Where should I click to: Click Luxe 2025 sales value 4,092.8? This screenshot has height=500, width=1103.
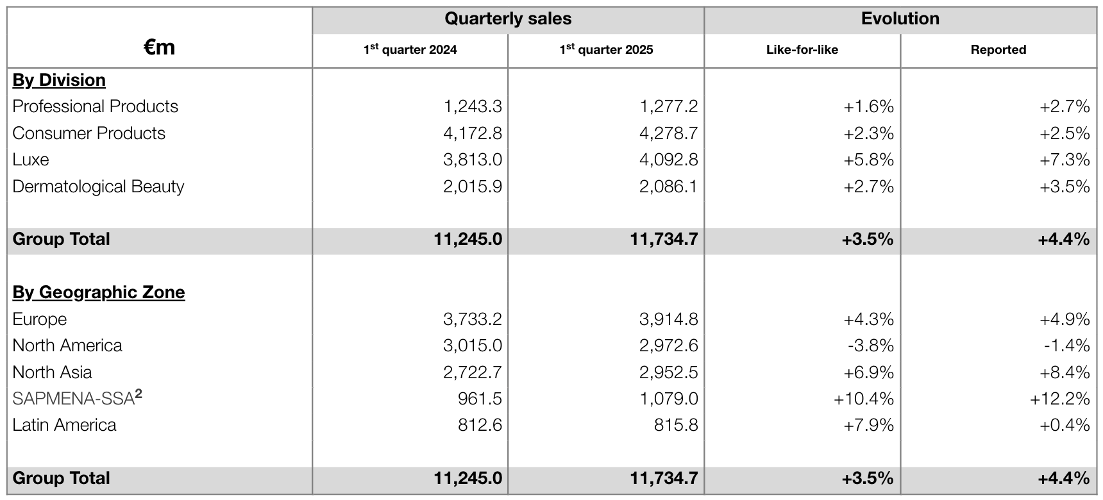point(668,160)
